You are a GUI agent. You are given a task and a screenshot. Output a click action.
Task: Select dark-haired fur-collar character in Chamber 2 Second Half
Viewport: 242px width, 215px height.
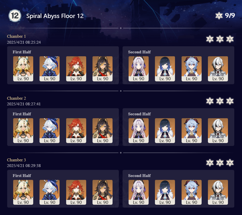tap(165, 130)
